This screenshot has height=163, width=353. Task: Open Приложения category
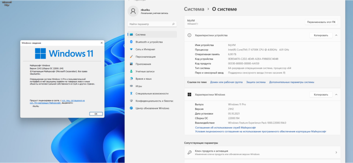pos(152,64)
